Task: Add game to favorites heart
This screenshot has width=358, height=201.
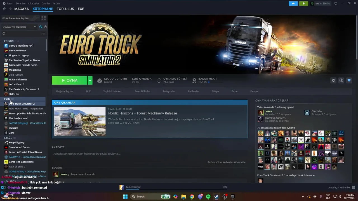Action: (x=349, y=80)
